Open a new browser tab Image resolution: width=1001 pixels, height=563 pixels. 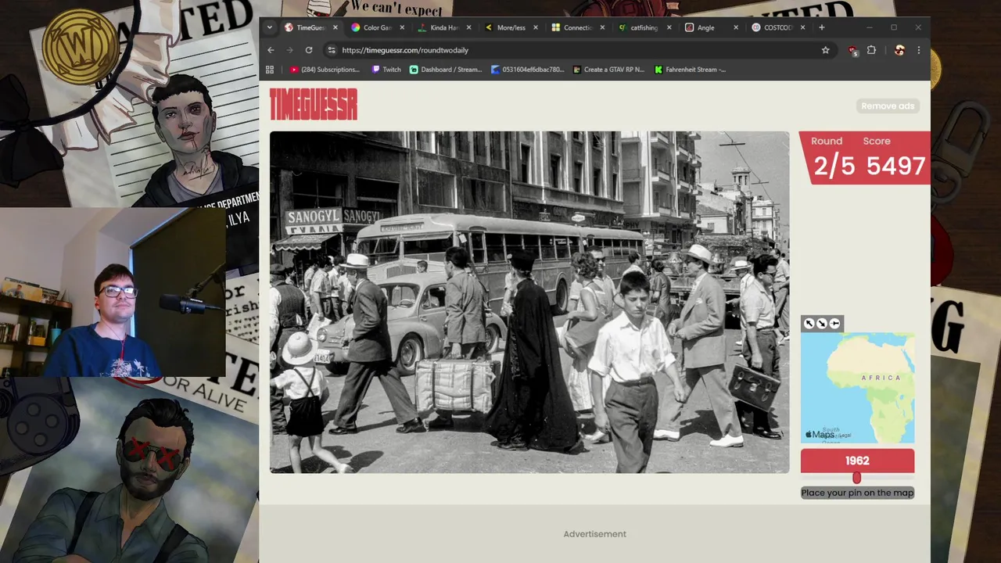pyautogui.click(x=821, y=27)
